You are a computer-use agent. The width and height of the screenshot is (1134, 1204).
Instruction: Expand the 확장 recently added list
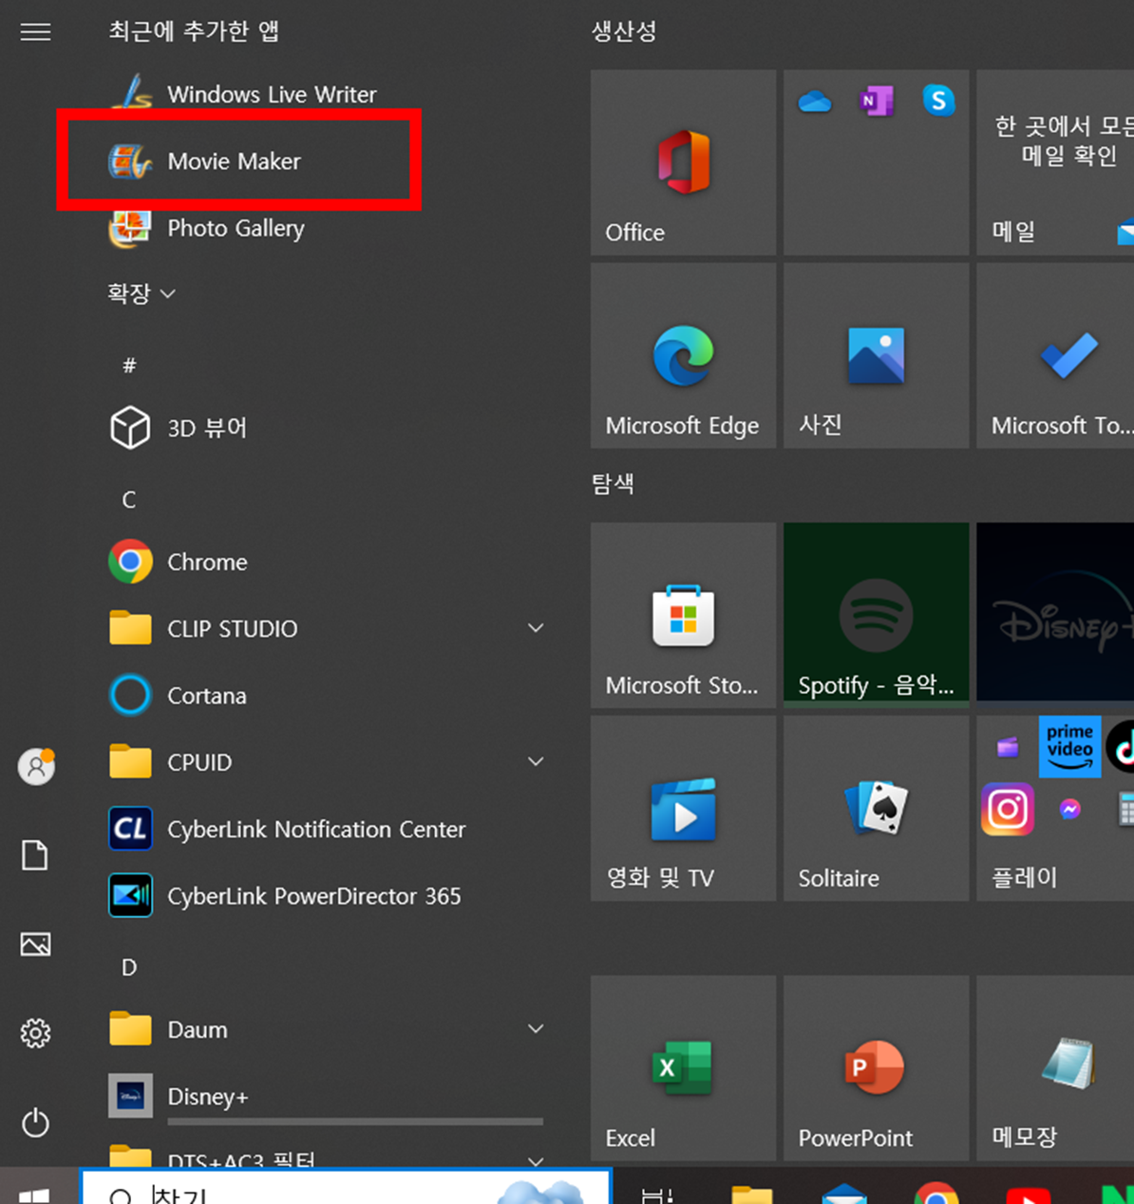(x=142, y=294)
